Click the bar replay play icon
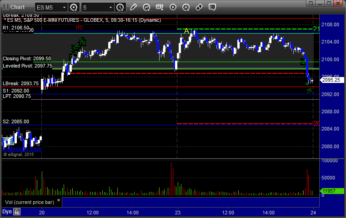Viewport: 346px width, 218px height. point(173,7)
